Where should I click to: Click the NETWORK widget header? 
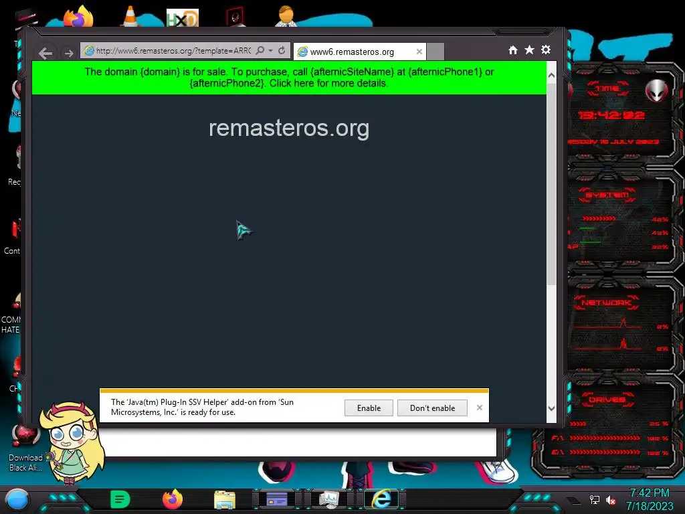pos(606,303)
